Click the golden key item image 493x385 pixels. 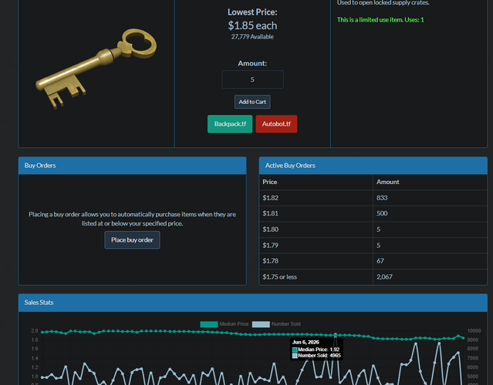[96, 69]
